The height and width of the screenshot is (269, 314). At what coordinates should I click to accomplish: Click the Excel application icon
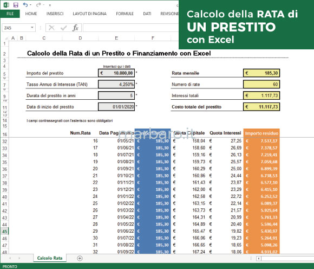[6, 5]
